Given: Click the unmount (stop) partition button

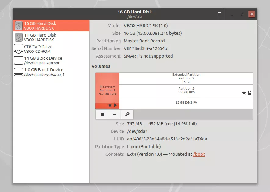Looking at the screenshot, I should point(102,114).
